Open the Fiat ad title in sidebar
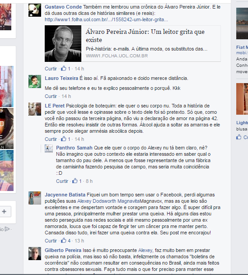Screen dimensions: 248x275 pos(242,47)
